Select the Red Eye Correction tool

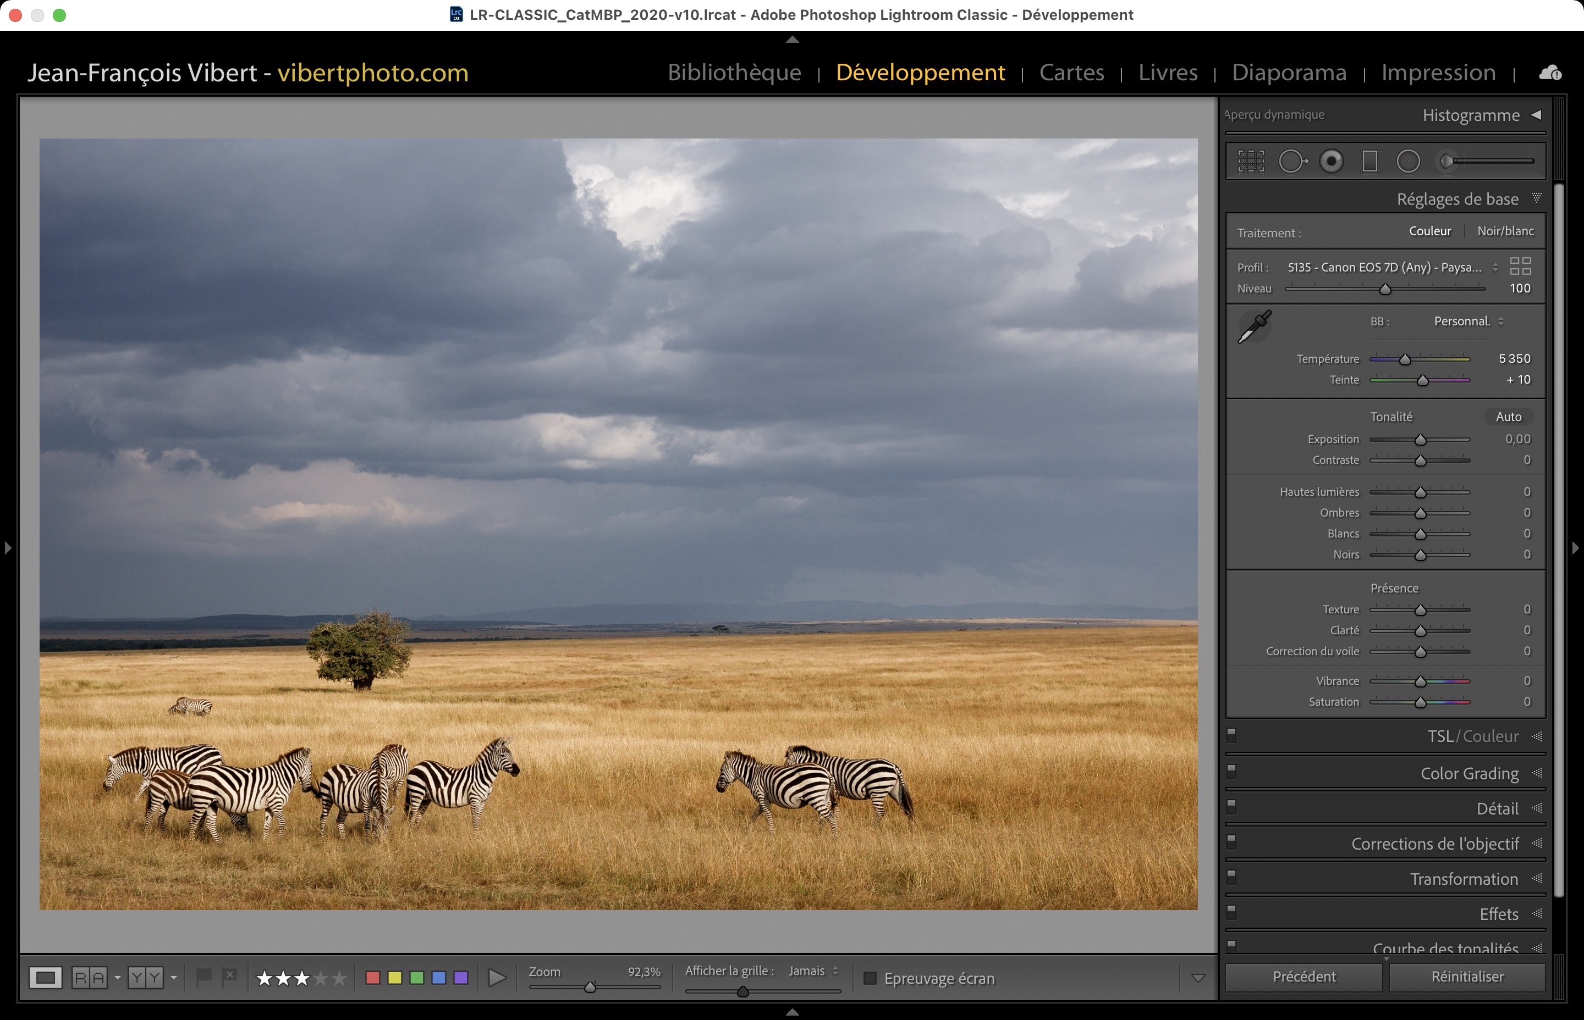[1331, 161]
